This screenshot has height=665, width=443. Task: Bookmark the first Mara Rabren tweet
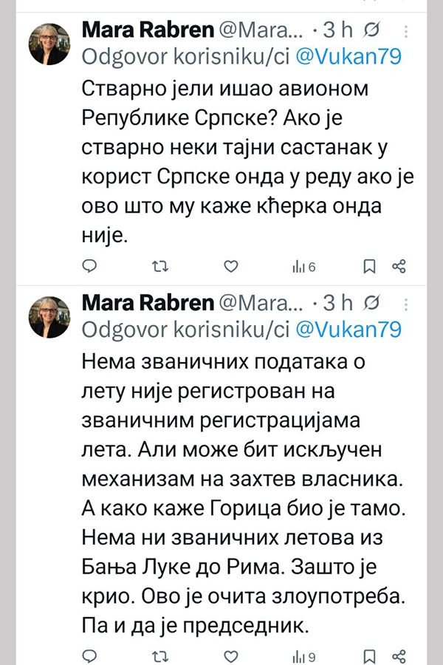(x=371, y=266)
